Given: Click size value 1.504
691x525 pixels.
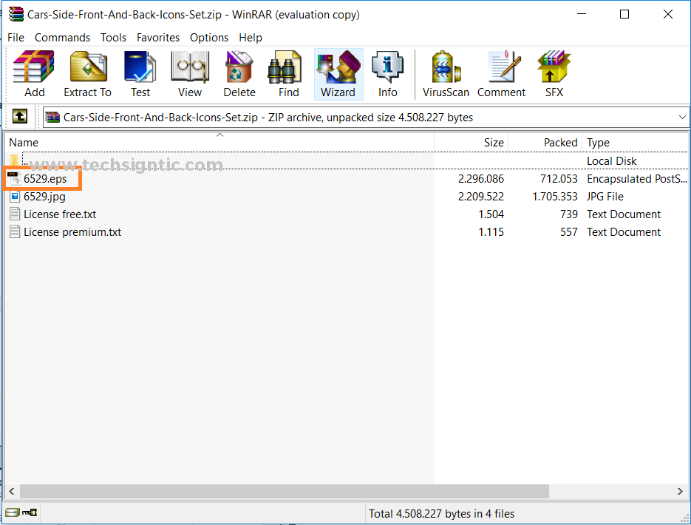Looking at the screenshot, I should point(491,214).
